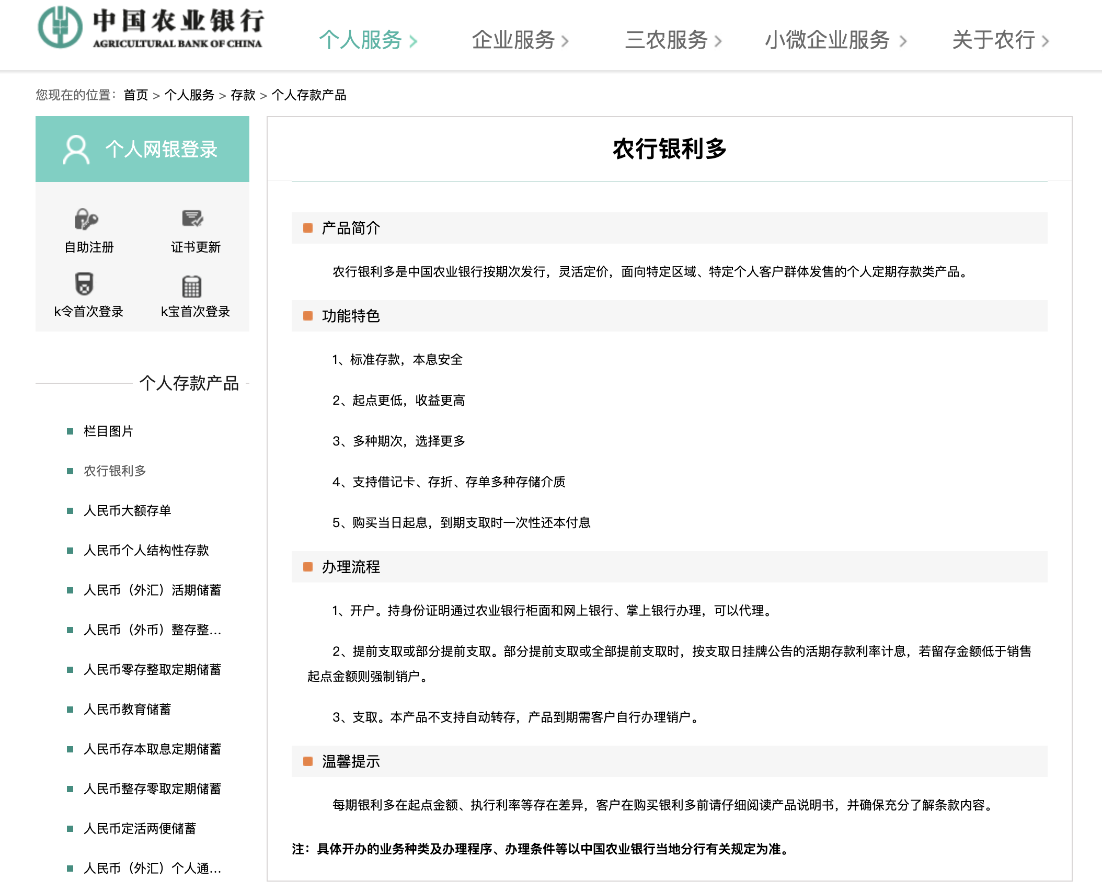This screenshot has height=891, width=1102.
Task: Click the 功能特色 section heading
Action: (x=351, y=316)
